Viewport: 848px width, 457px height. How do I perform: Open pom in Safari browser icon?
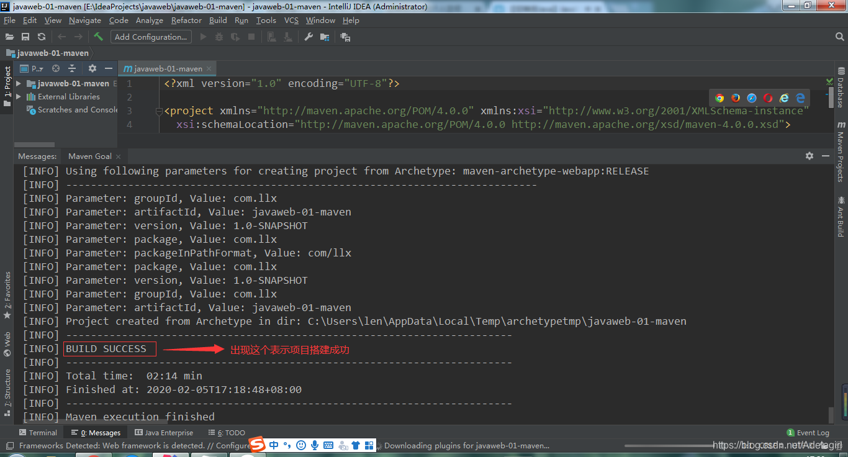coord(752,97)
